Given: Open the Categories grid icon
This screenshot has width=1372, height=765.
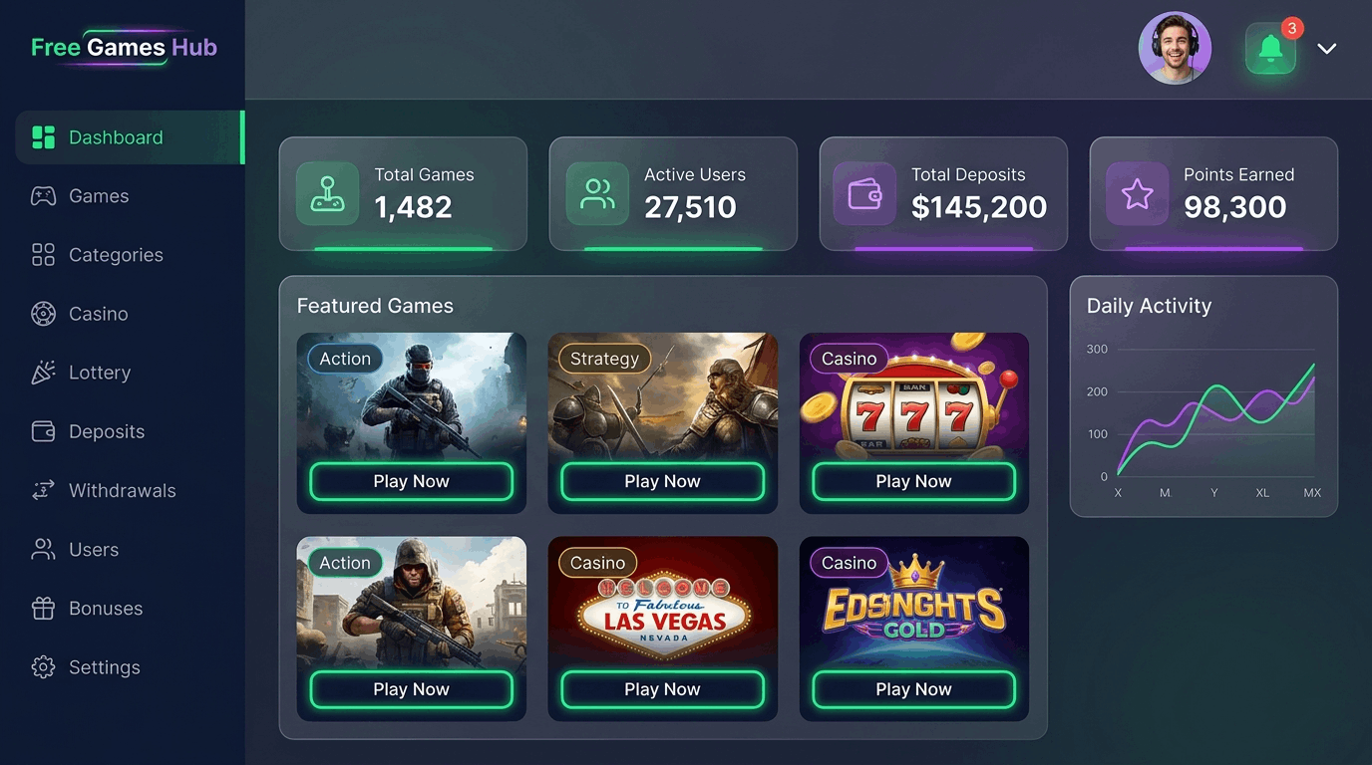Looking at the screenshot, I should (44, 254).
